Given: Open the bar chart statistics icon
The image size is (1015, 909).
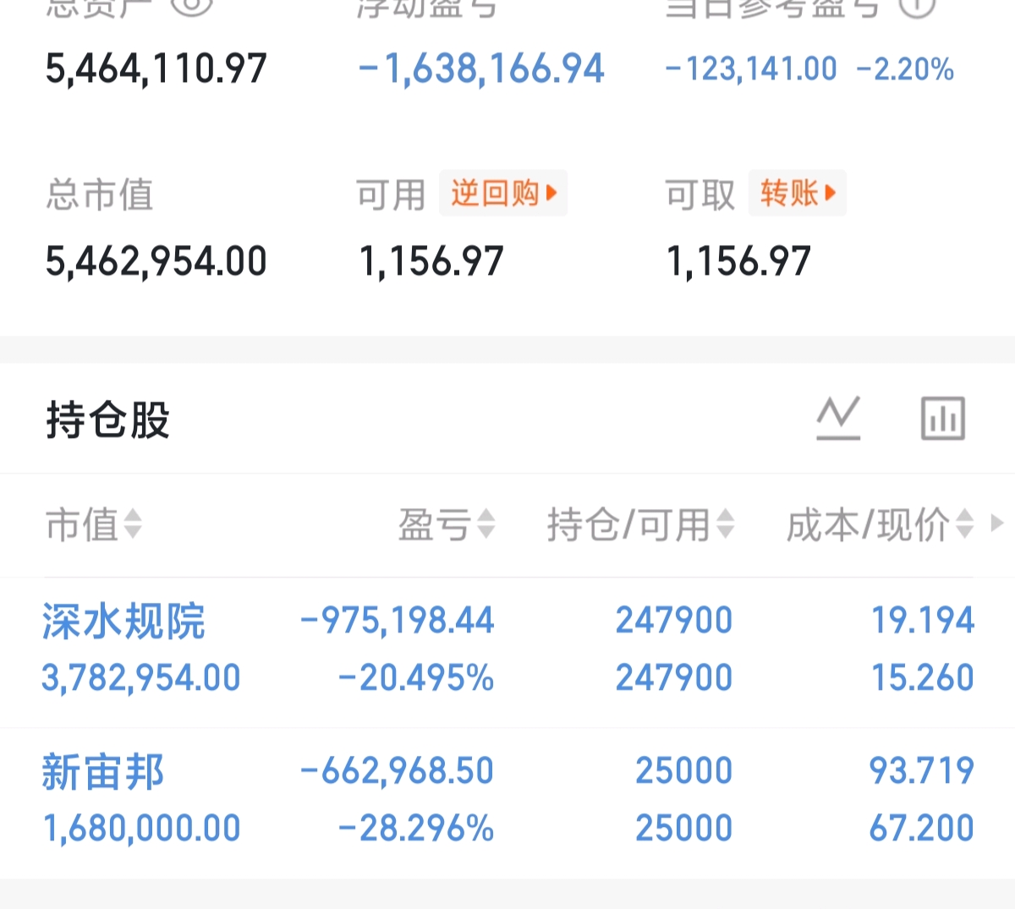Looking at the screenshot, I should tap(942, 418).
